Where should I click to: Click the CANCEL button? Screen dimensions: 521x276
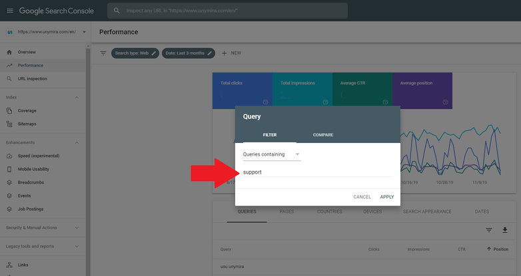[x=362, y=197]
